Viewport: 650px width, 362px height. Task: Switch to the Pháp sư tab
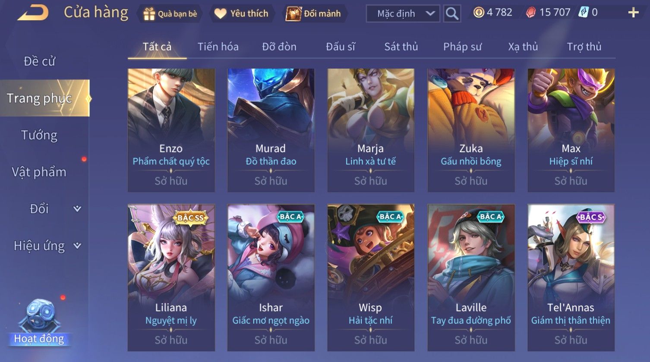click(x=462, y=47)
